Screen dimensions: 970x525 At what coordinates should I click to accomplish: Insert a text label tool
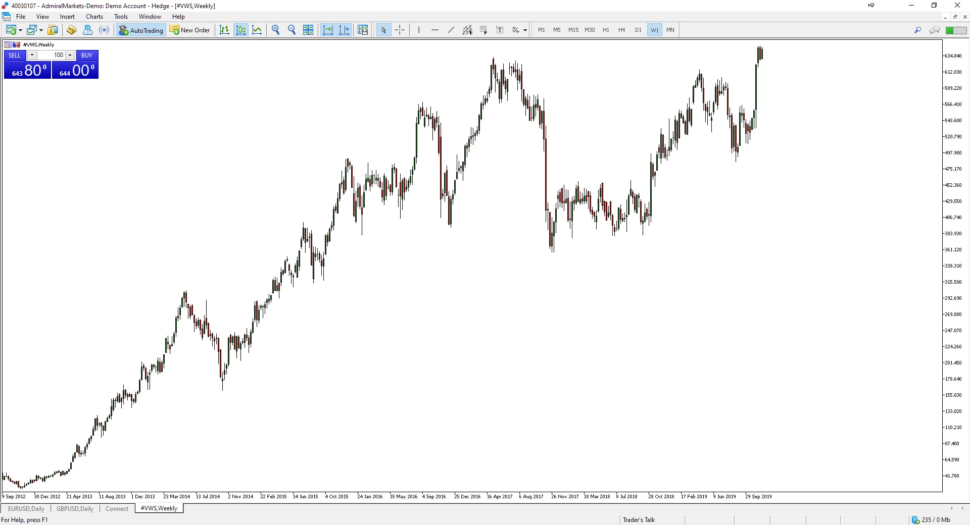coord(500,30)
